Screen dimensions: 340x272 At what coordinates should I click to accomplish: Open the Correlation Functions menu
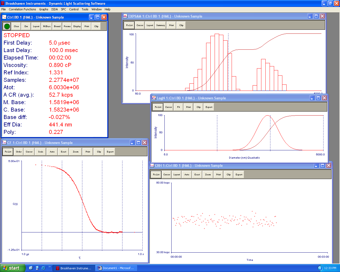[22, 9]
